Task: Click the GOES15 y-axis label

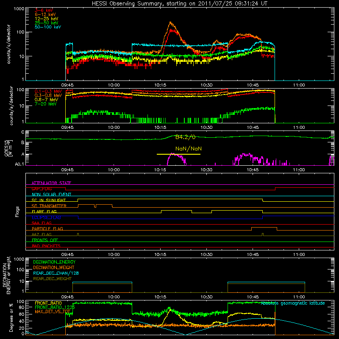Action: pyautogui.click(x=8, y=148)
